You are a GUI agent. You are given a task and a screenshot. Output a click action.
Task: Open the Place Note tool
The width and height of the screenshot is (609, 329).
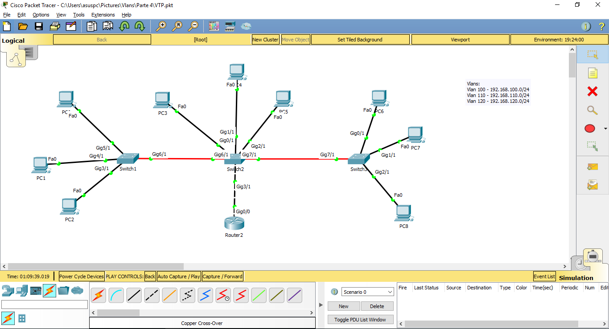pos(593,73)
